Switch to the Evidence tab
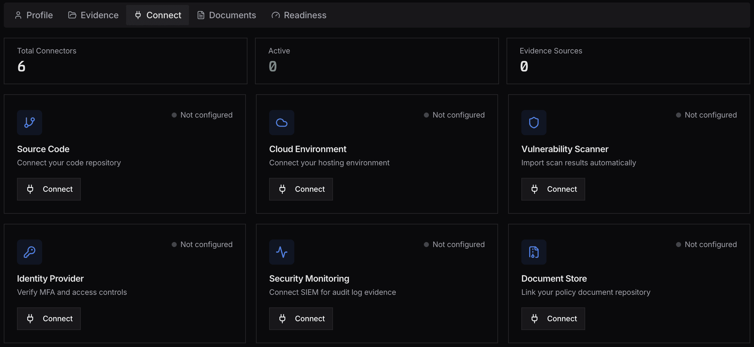This screenshot has height=347, width=754. 93,15
